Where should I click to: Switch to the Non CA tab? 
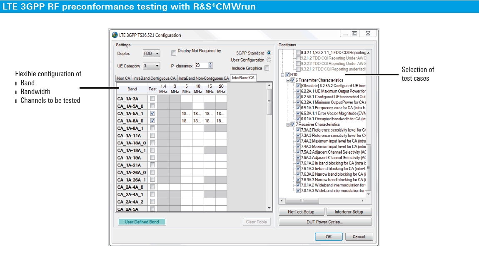click(x=124, y=78)
